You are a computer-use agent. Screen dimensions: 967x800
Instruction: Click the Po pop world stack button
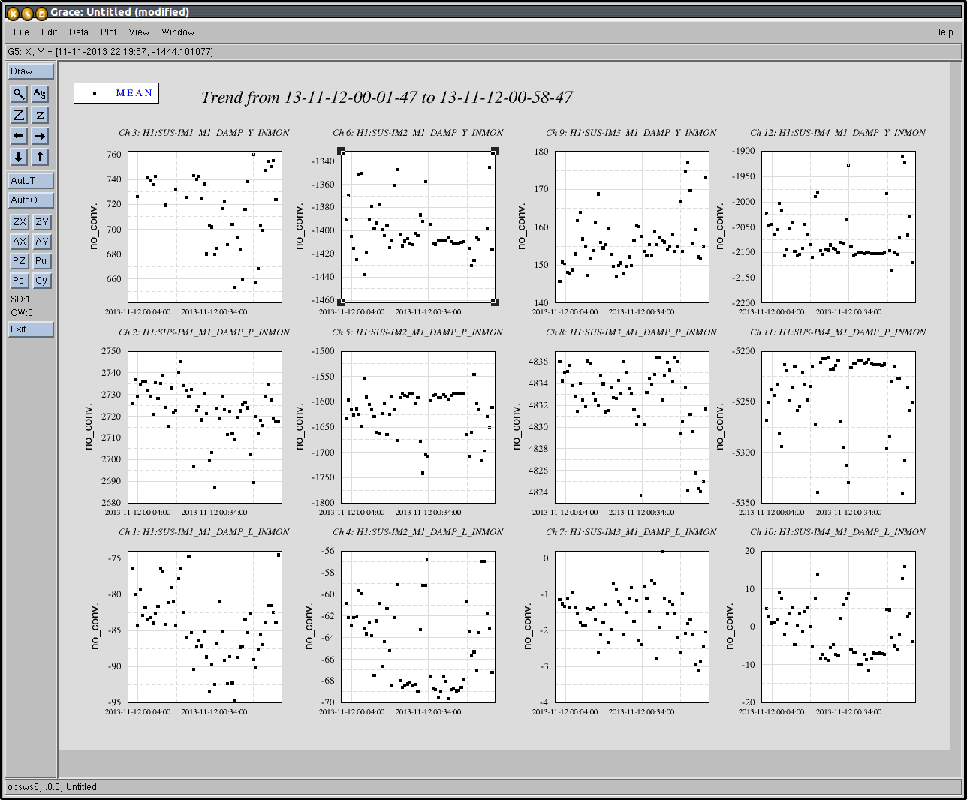(x=19, y=281)
